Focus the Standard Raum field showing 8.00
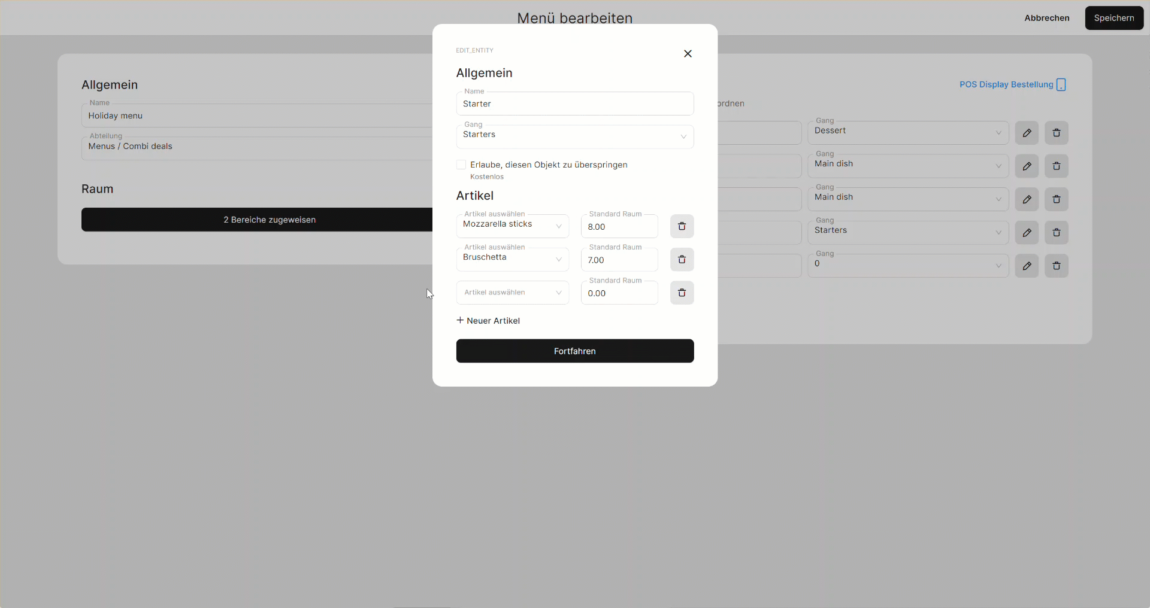Screen dimensions: 1150x608 coord(619,227)
